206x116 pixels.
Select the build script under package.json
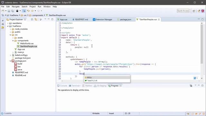click(20, 64)
